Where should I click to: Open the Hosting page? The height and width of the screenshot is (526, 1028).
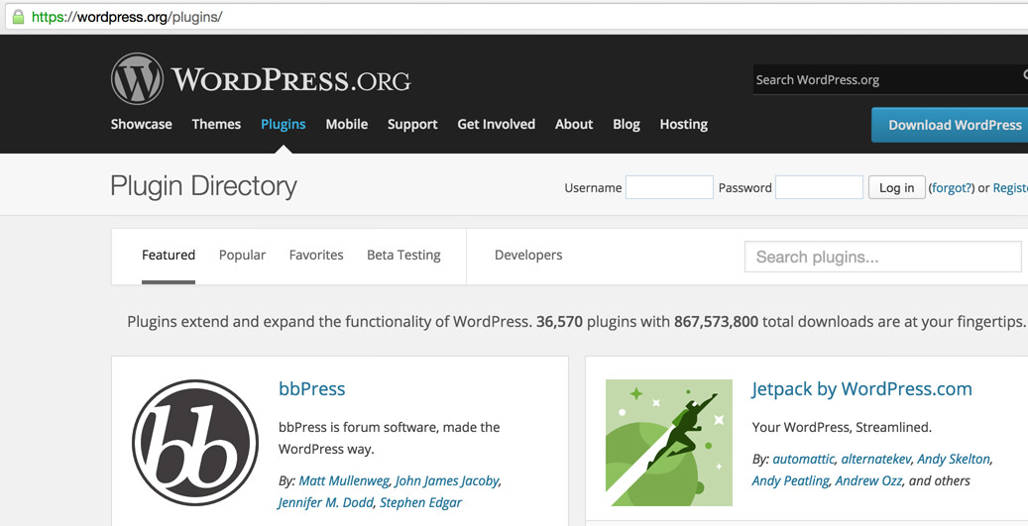tap(684, 125)
